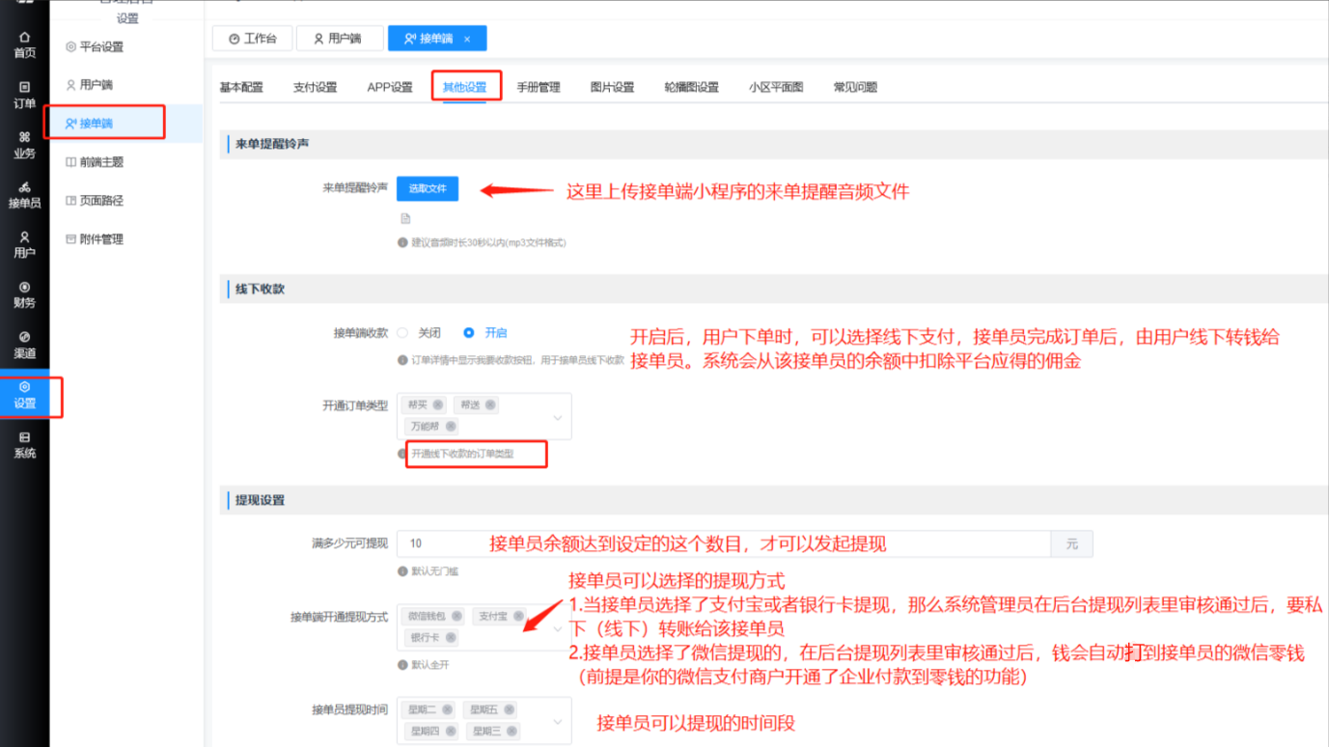
Task: Open the 渠道 channel sidebar icon
Action: pyautogui.click(x=24, y=345)
